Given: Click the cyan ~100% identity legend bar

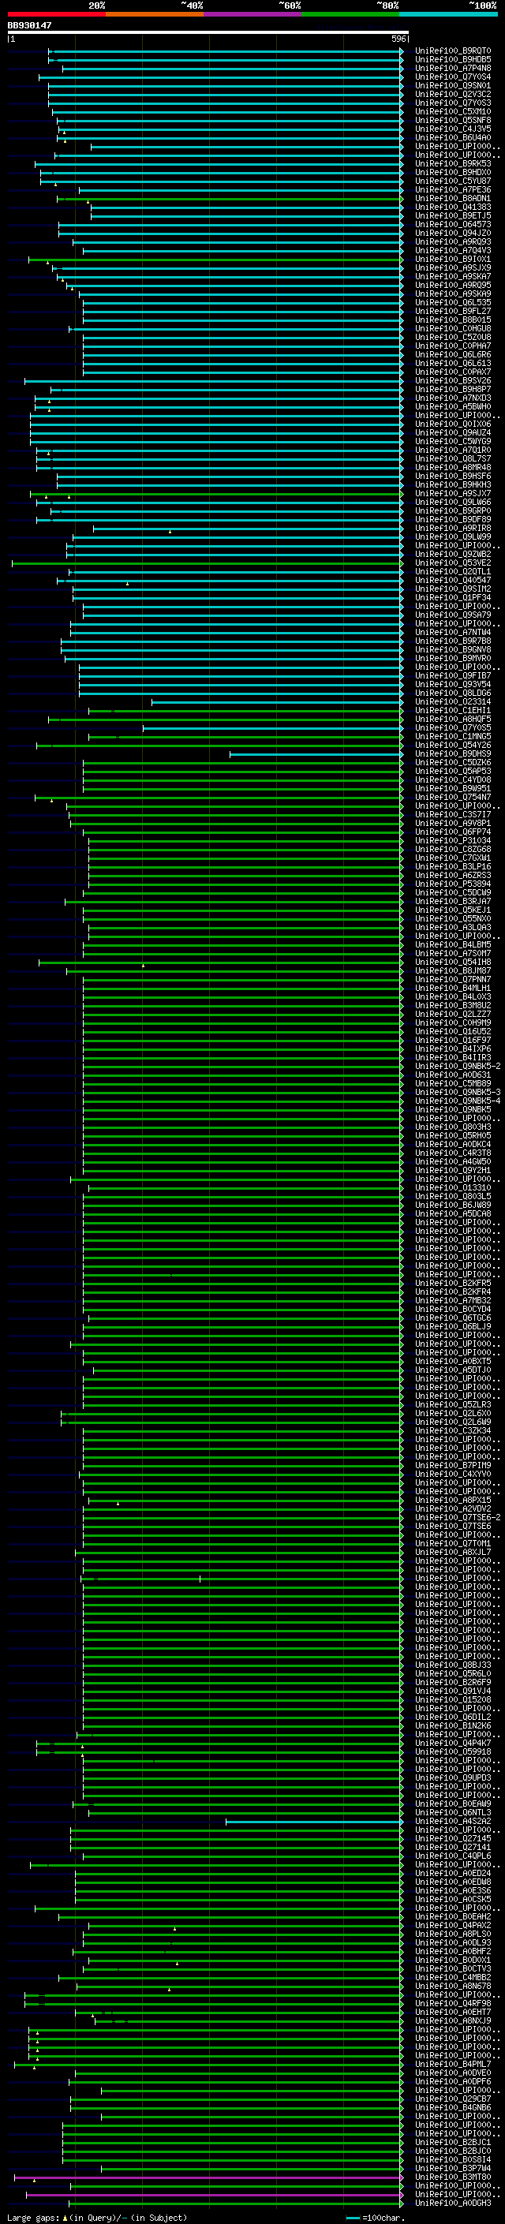Looking at the screenshot, I should (x=448, y=14).
